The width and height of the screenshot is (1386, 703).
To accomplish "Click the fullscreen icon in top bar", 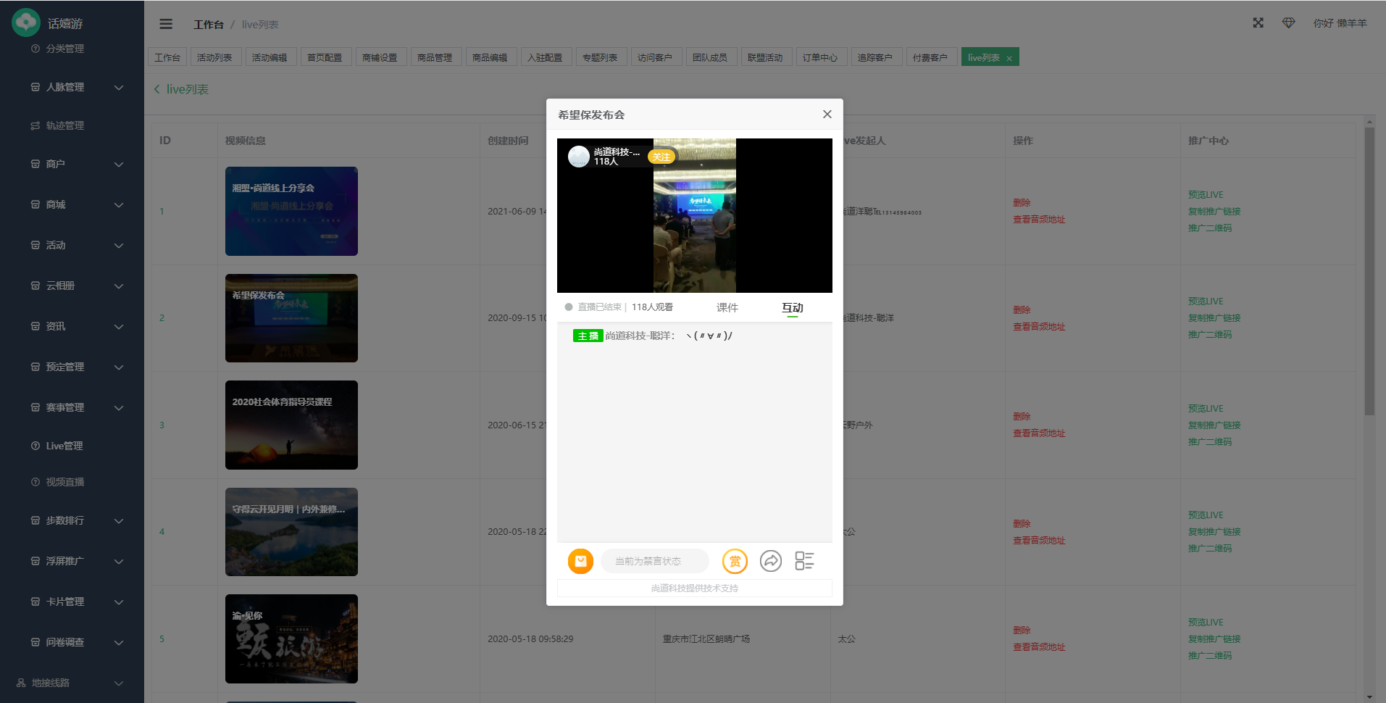I will pos(1258,23).
